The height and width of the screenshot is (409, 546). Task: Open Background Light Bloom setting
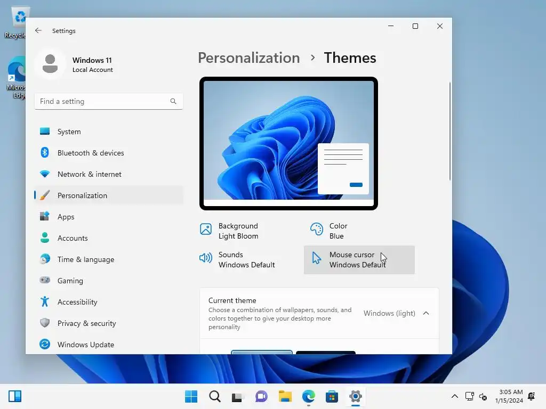(x=248, y=231)
